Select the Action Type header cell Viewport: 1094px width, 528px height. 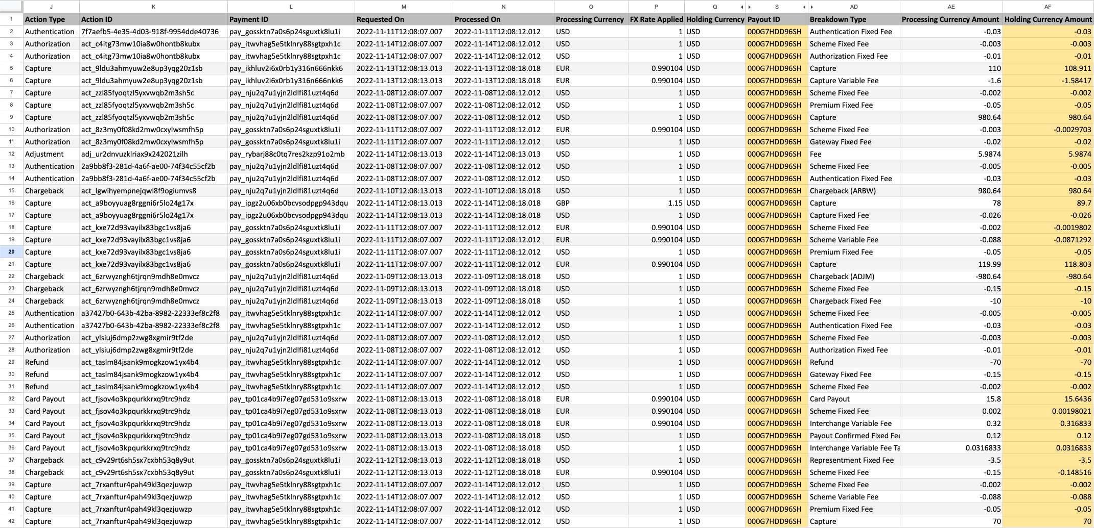click(x=46, y=19)
